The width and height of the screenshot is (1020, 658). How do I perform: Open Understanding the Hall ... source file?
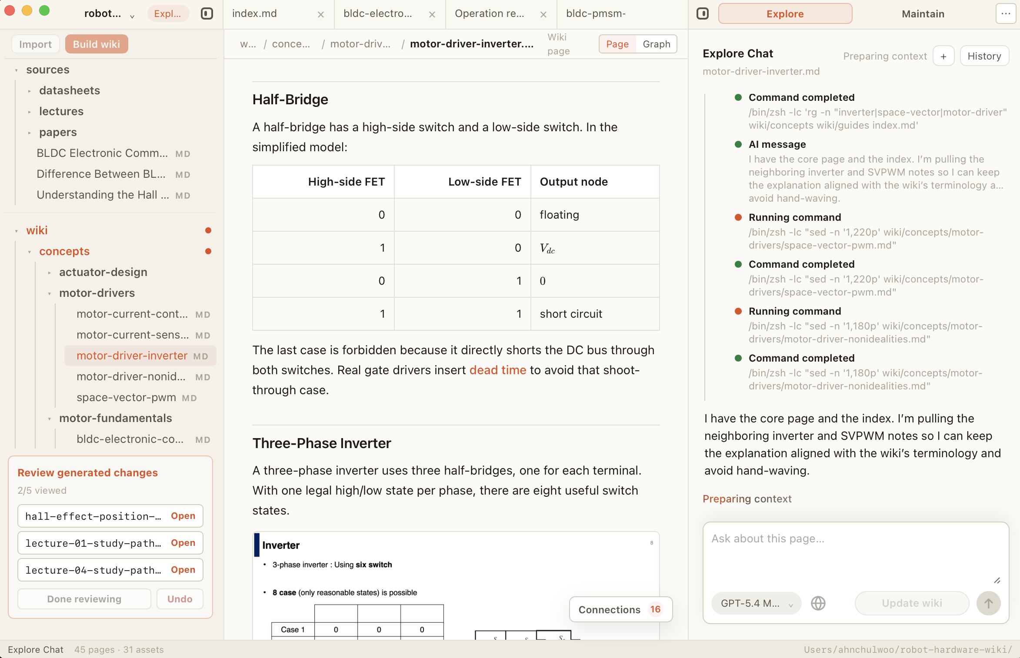click(x=114, y=195)
